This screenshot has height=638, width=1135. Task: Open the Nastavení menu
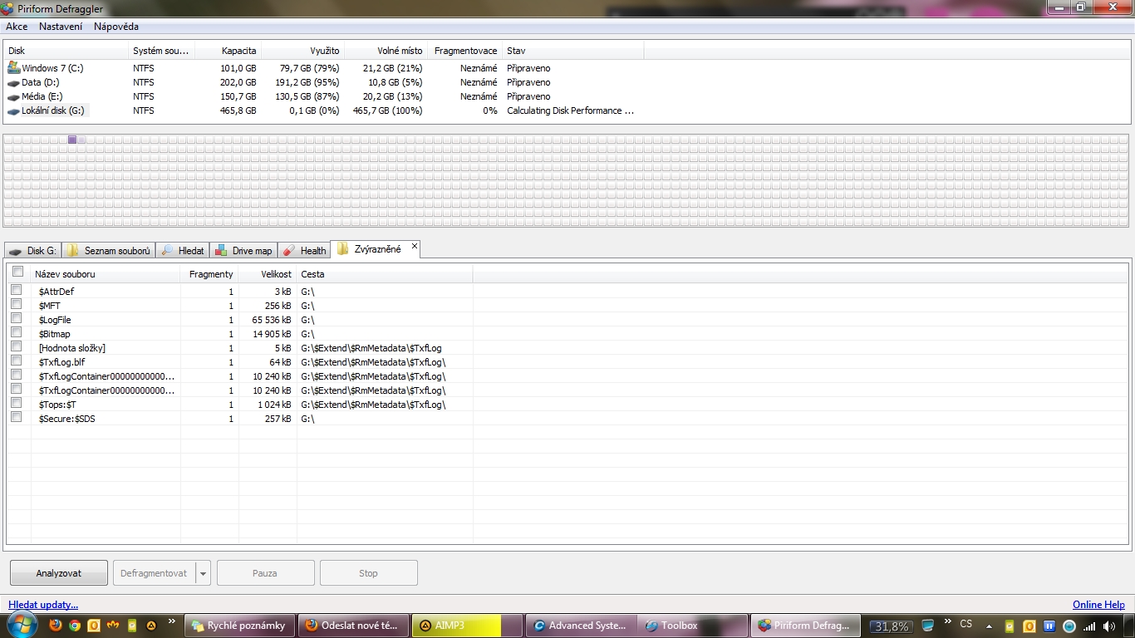[x=61, y=27]
